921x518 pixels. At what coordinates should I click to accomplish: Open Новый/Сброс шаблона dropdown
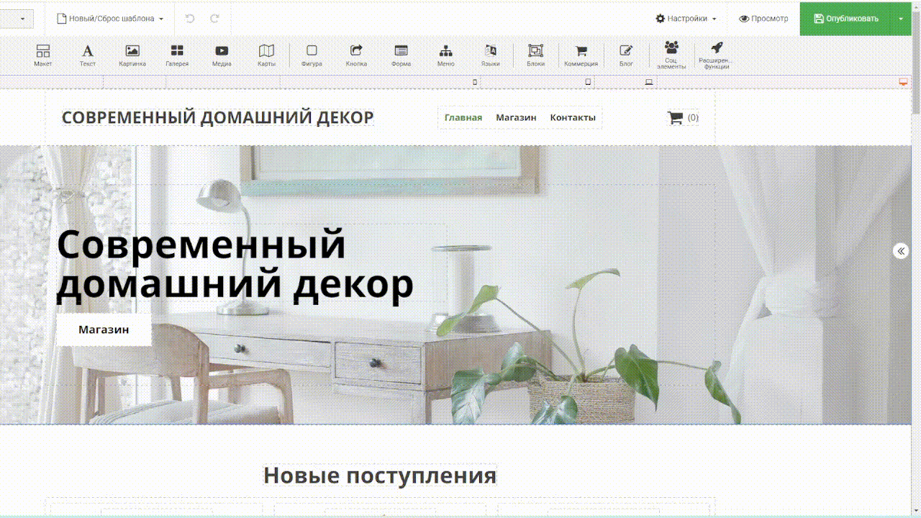[110, 19]
